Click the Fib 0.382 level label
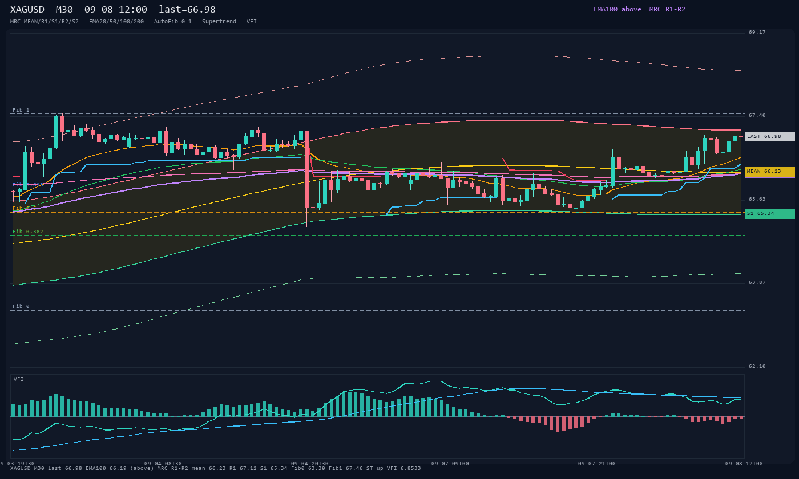 pos(28,232)
